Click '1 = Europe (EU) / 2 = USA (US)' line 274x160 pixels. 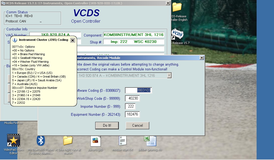click(x=32, y=73)
